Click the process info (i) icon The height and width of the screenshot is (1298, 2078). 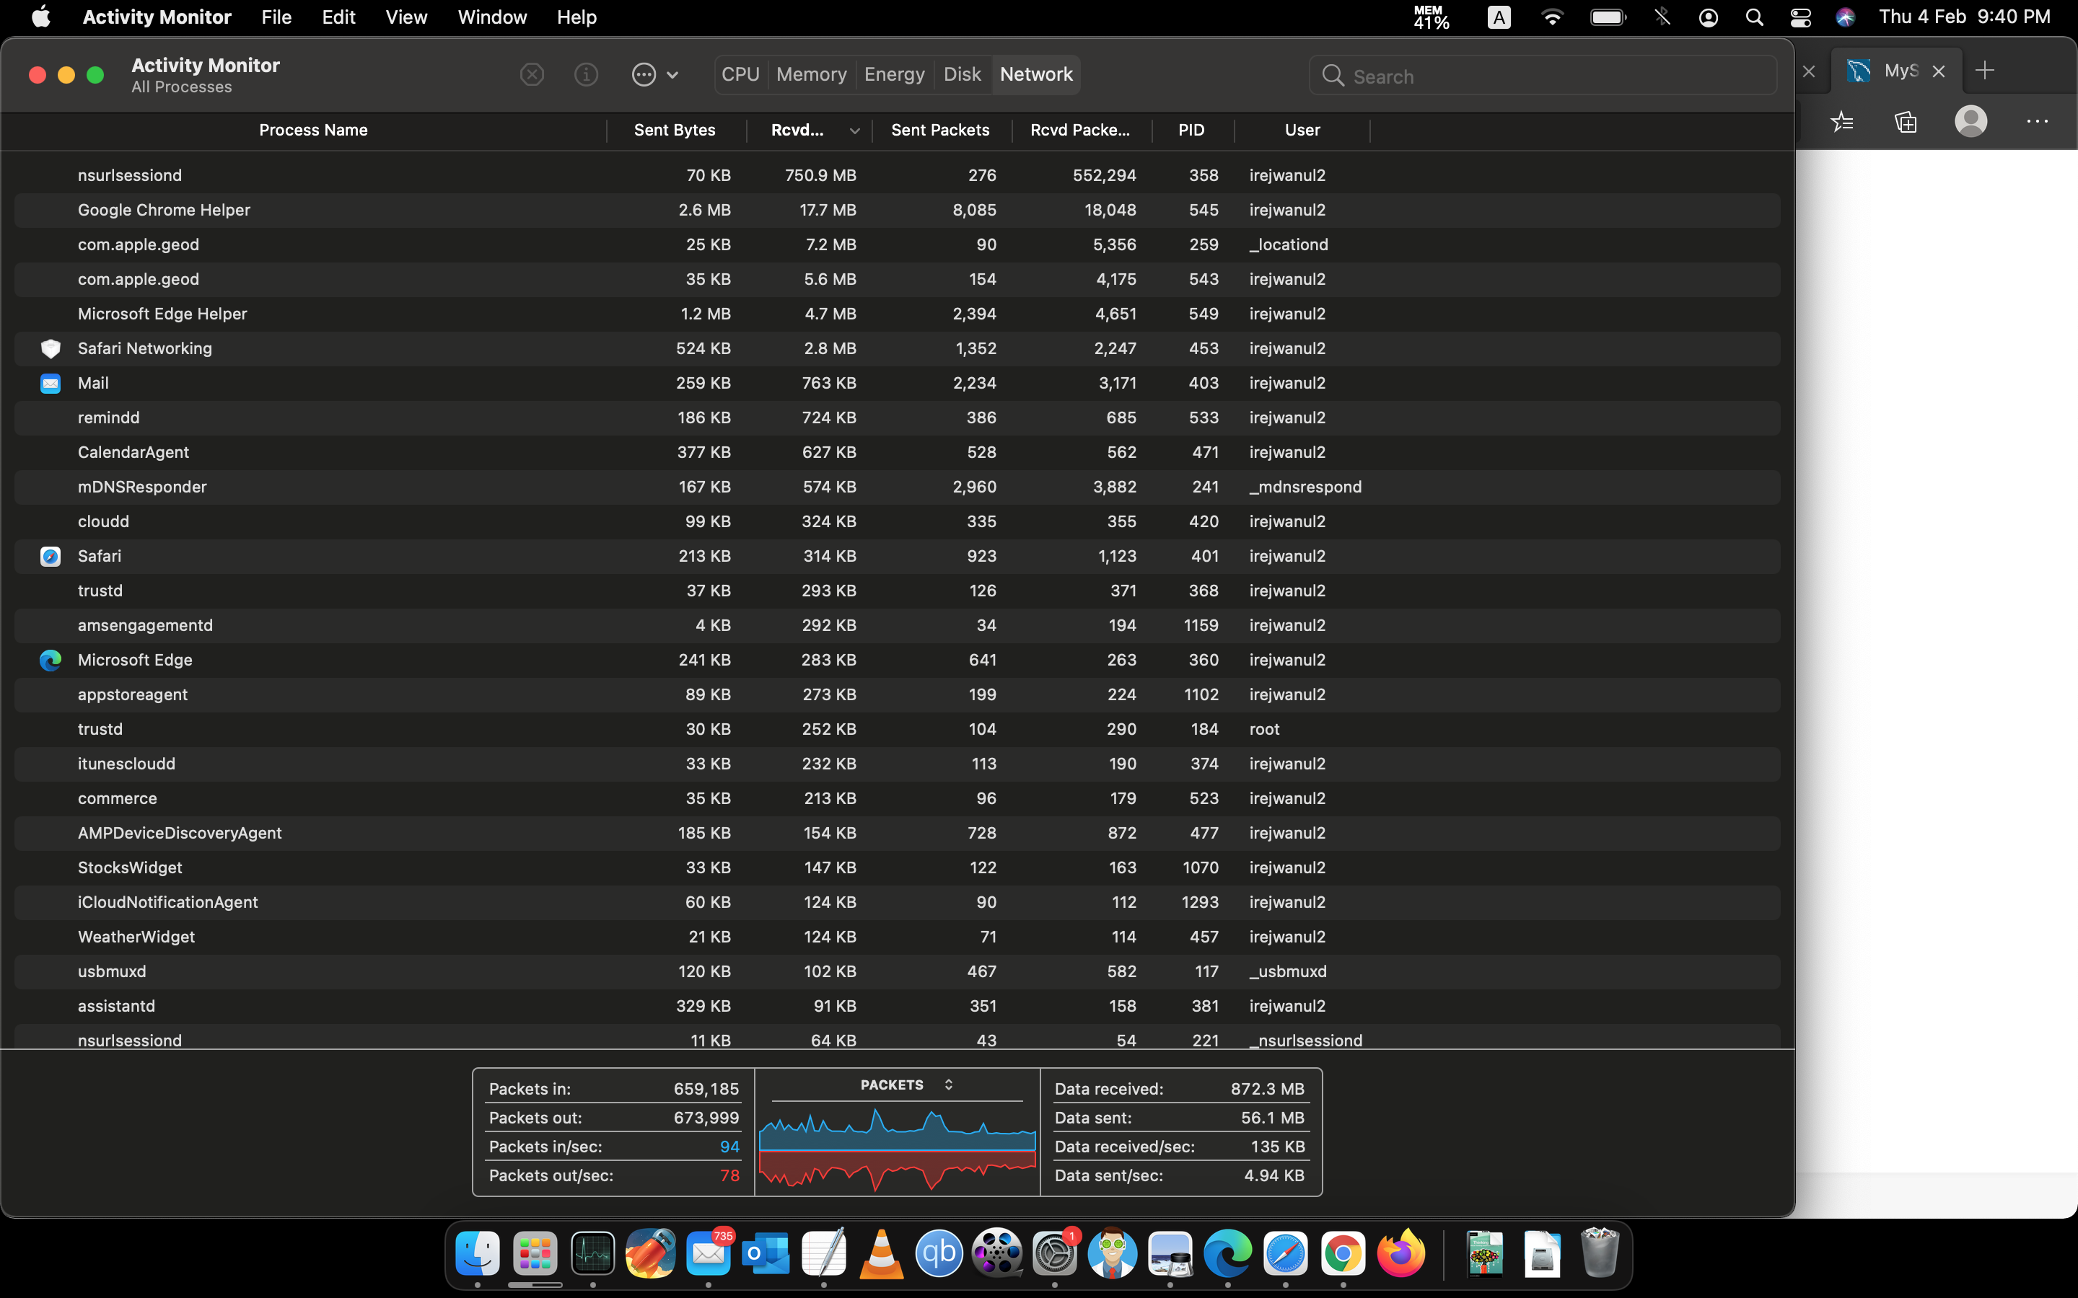(x=586, y=75)
